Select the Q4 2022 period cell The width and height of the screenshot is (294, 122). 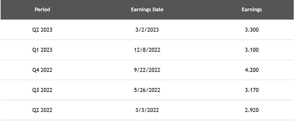tap(42, 70)
